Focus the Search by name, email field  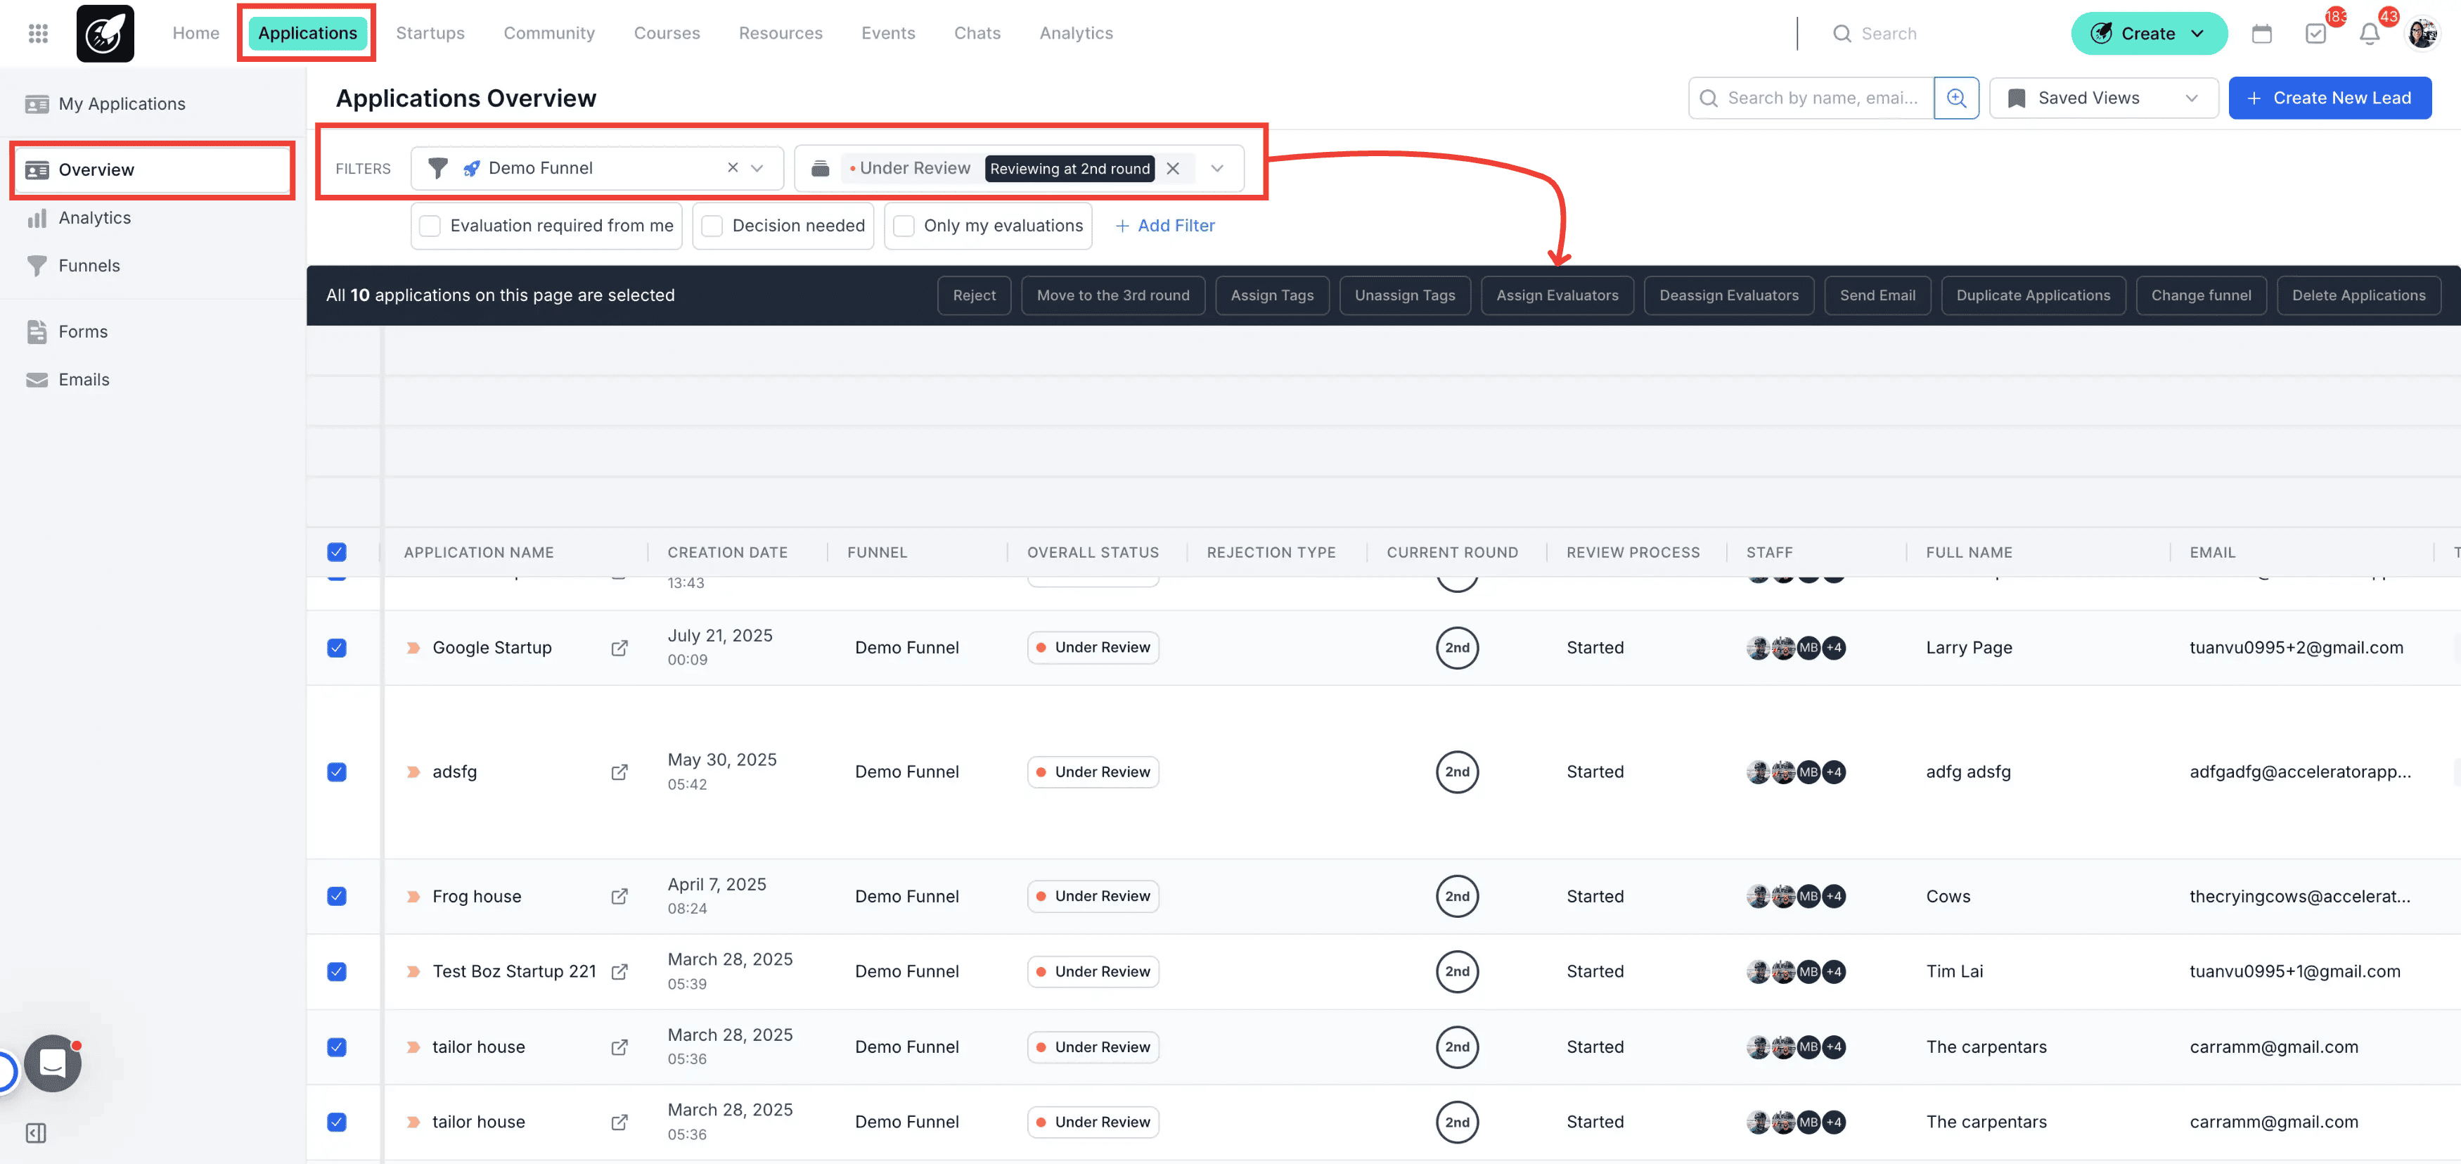[1812, 98]
